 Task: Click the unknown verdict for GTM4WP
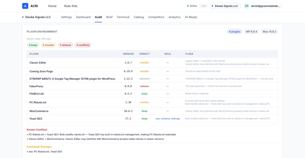(x=144, y=79)
